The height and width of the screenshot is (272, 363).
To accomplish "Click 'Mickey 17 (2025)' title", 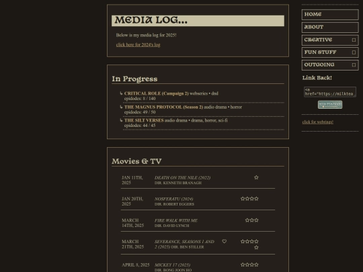I will point(172,265).
